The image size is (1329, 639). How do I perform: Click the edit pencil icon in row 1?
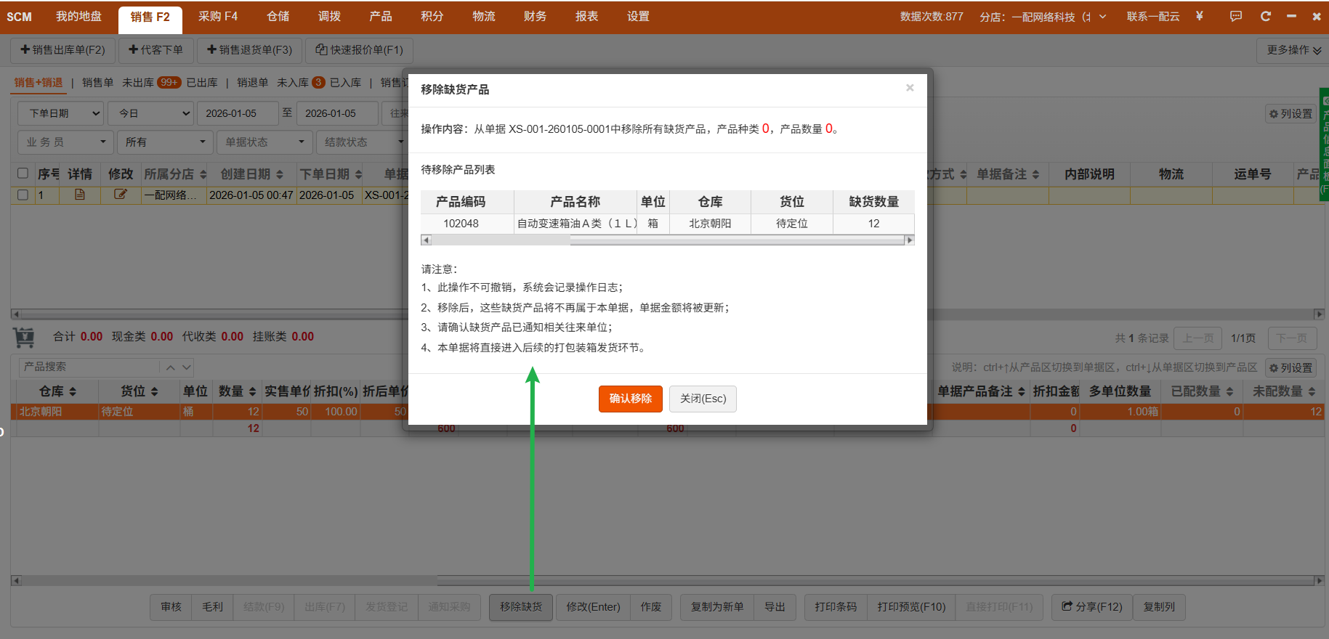pyautogui.click(x=121, y=195)
